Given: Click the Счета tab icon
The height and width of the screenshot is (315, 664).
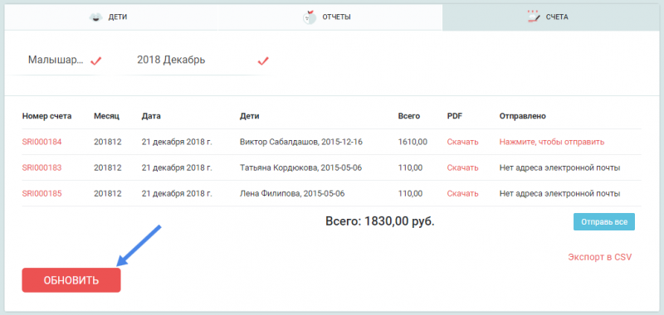Looking at the screenshot, I should coord(534,17).
